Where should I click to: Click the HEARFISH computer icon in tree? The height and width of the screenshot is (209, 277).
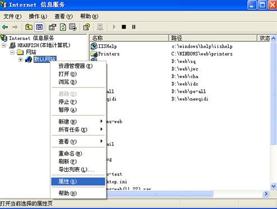pyautogui.click(x=12, y=45)
